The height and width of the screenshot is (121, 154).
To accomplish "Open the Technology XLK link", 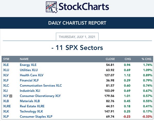I will [x=31, y=111].
